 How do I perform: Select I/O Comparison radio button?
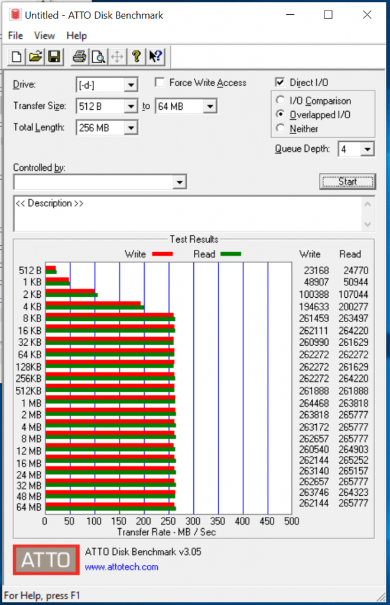click(281, 100)
